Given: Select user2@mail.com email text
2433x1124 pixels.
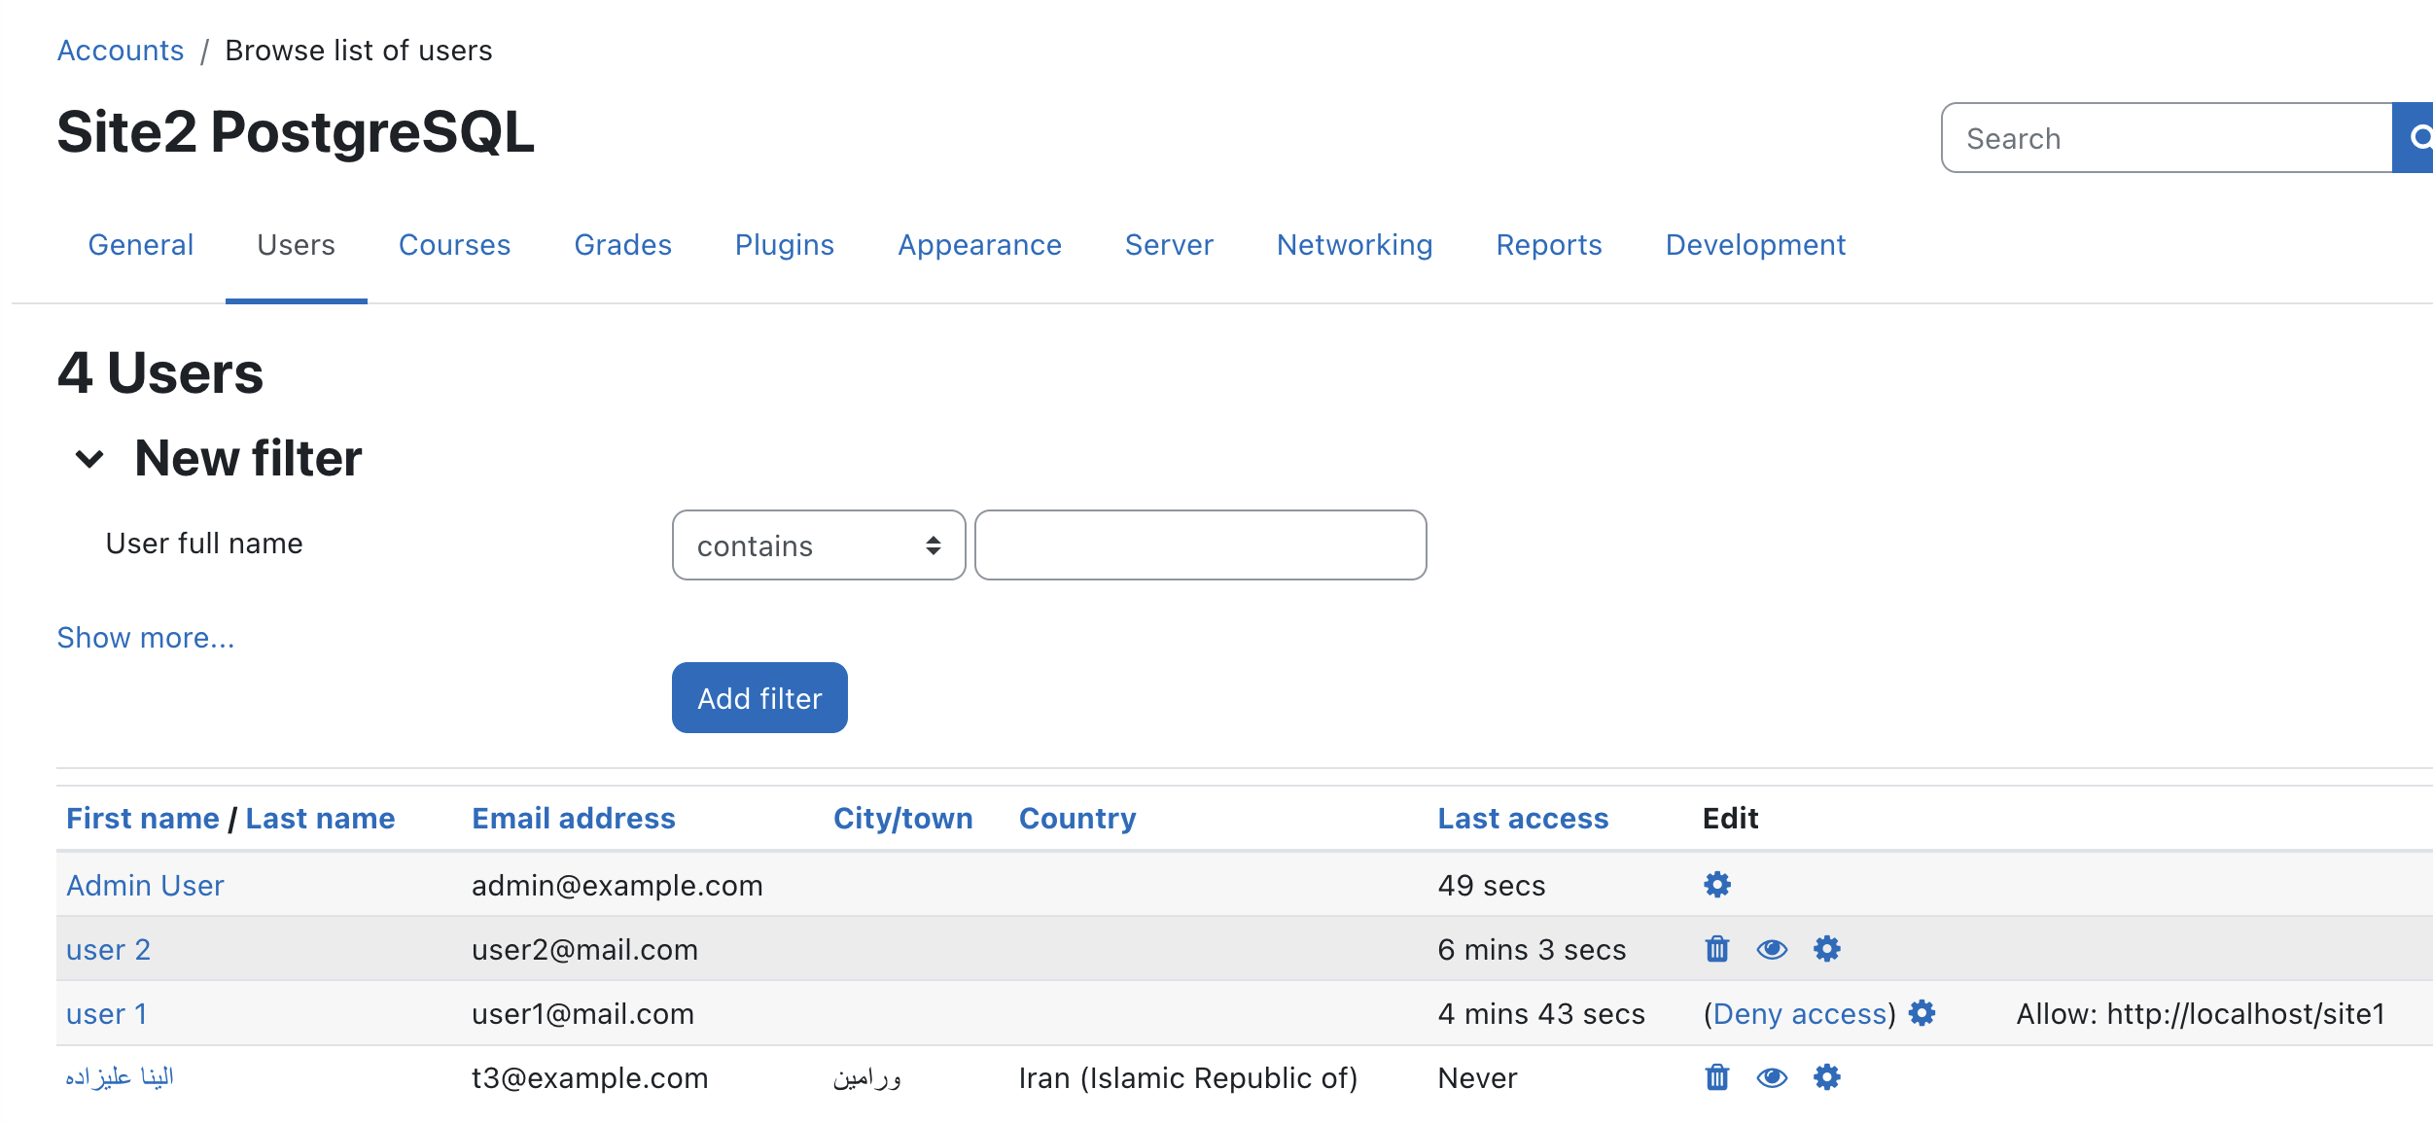Looking at the screenshot, I should click(x=585, y=949).
